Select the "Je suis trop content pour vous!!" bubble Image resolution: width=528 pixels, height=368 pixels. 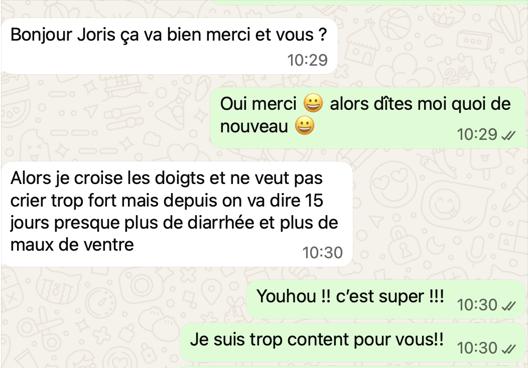coord(352,342)
